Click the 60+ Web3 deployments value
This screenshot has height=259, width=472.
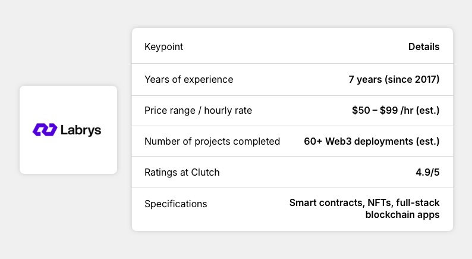point(372,141)
